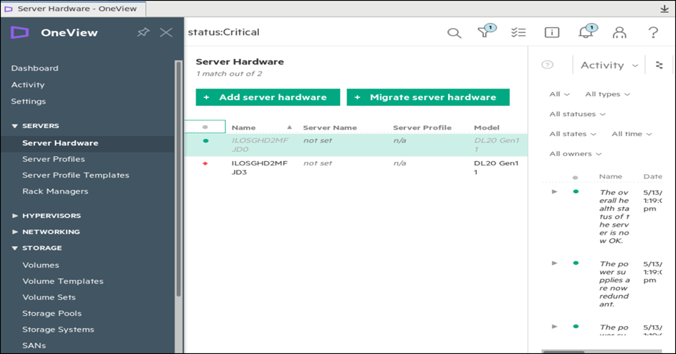Open the Activity panel selector dropdown
Image resolution: width=676 pixels, height=354 pixels.
click(609, 65)
